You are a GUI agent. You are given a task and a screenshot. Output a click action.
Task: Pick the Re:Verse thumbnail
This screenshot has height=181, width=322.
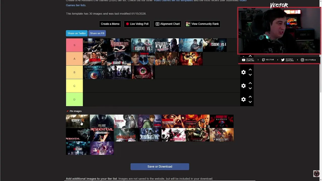pyautogui.click(x=102, y=148)
